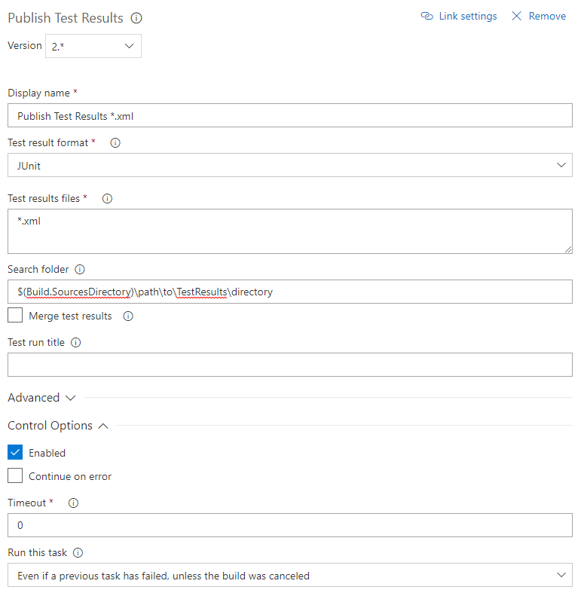The width and height of the screenshot is (584, 596).
Task: Show info about Test run title
Action: (76, 343)
